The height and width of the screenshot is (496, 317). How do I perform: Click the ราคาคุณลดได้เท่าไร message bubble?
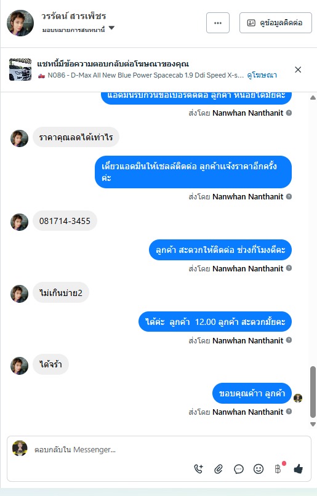(x=76, y=137)
